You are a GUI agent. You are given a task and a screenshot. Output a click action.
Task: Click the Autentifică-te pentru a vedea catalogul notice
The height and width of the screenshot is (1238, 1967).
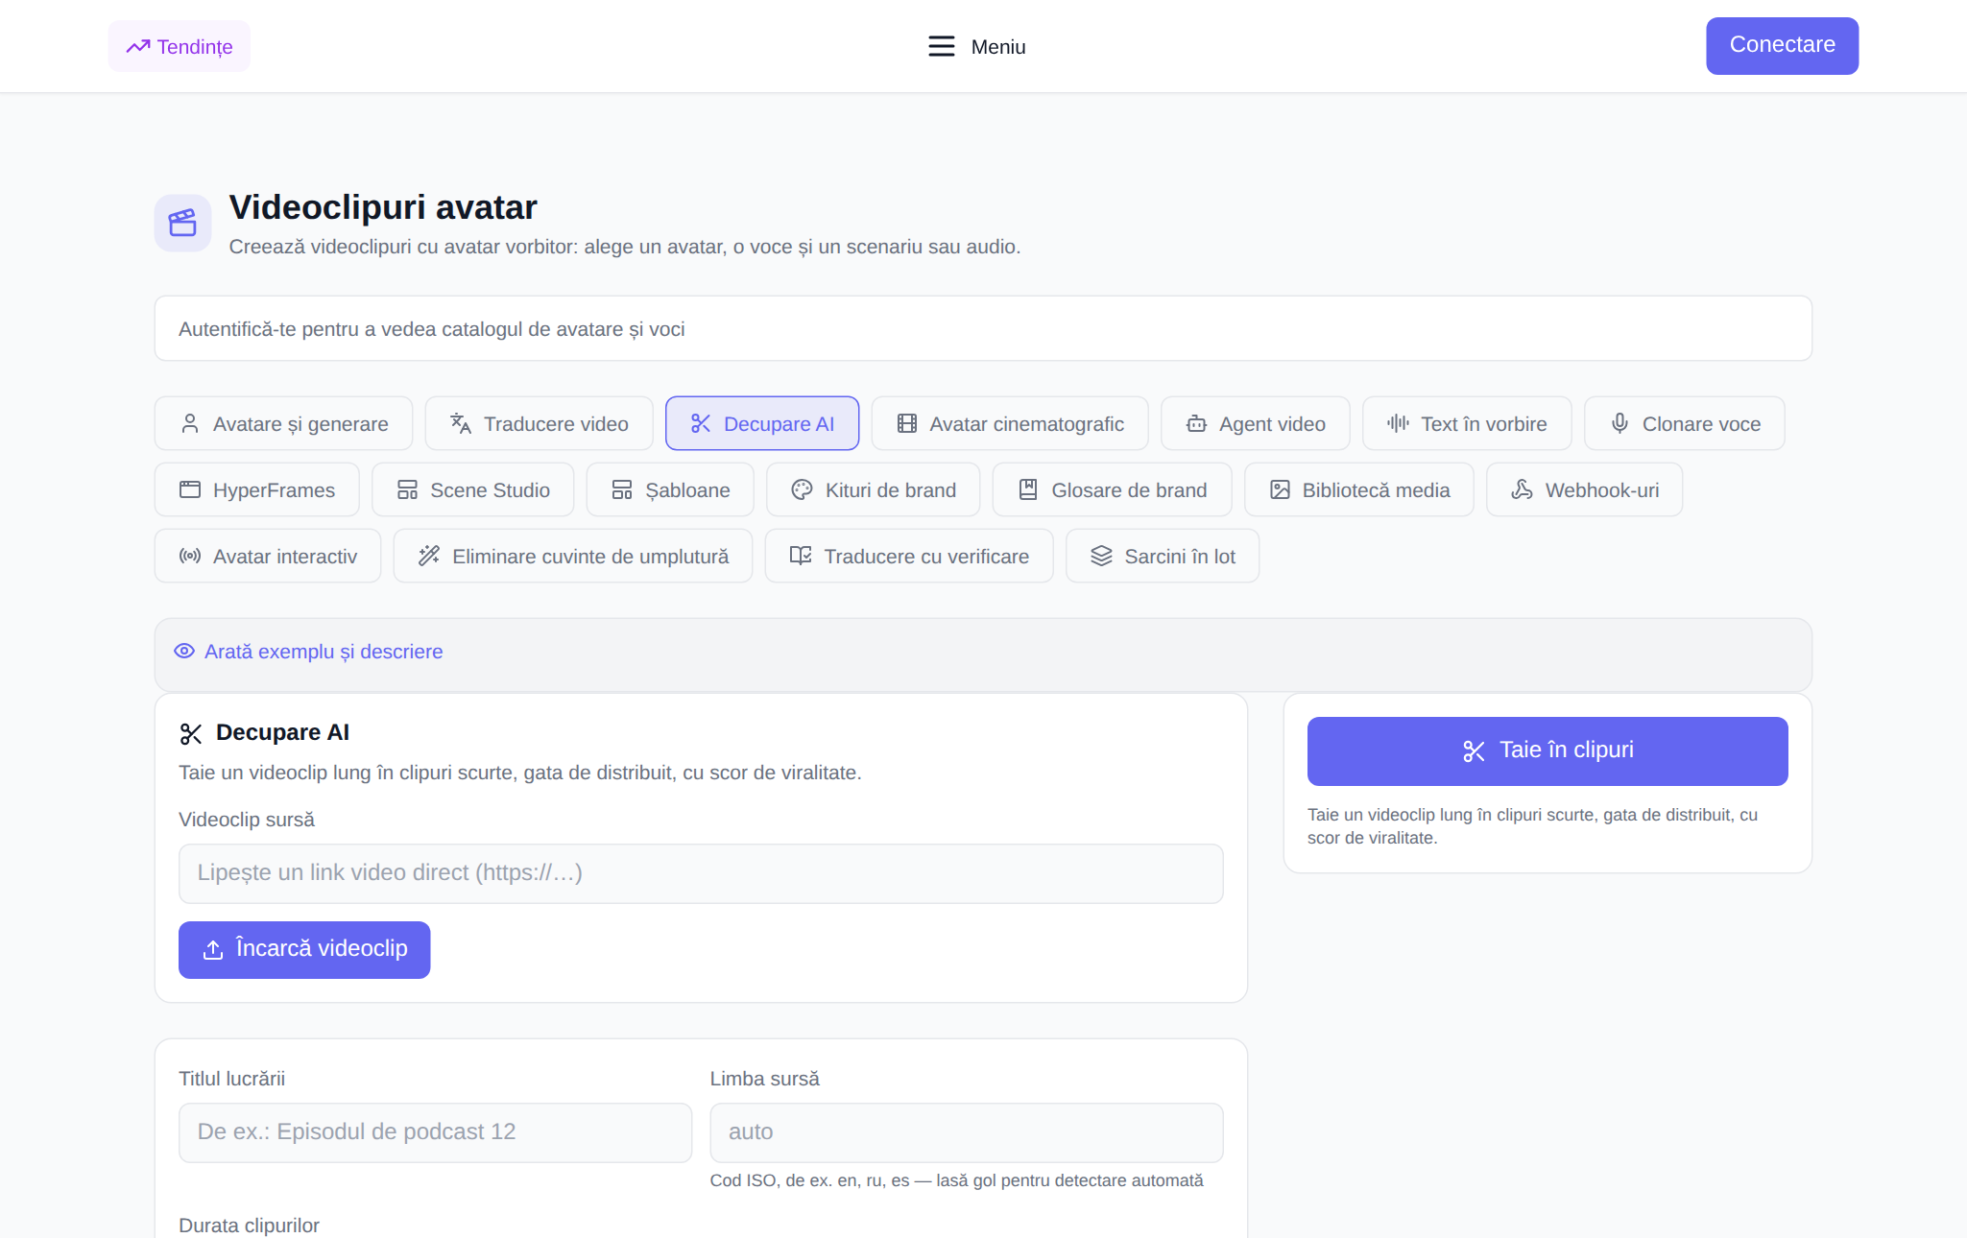click(x=983, y=328)
